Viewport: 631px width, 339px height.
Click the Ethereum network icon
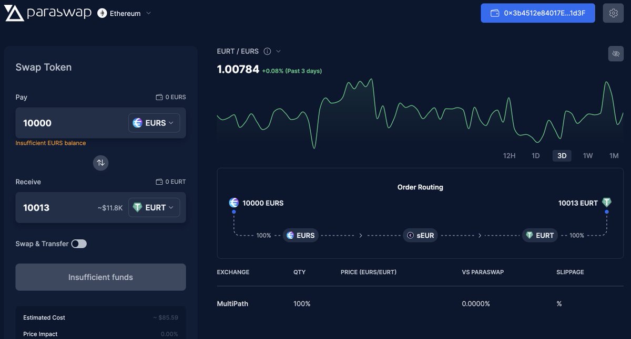pos(102,13)
